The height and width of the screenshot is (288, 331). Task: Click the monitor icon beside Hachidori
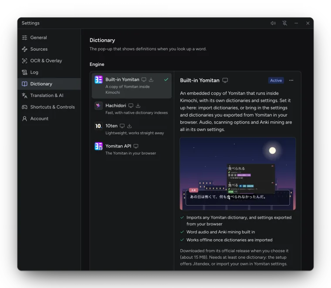[131, 106]
